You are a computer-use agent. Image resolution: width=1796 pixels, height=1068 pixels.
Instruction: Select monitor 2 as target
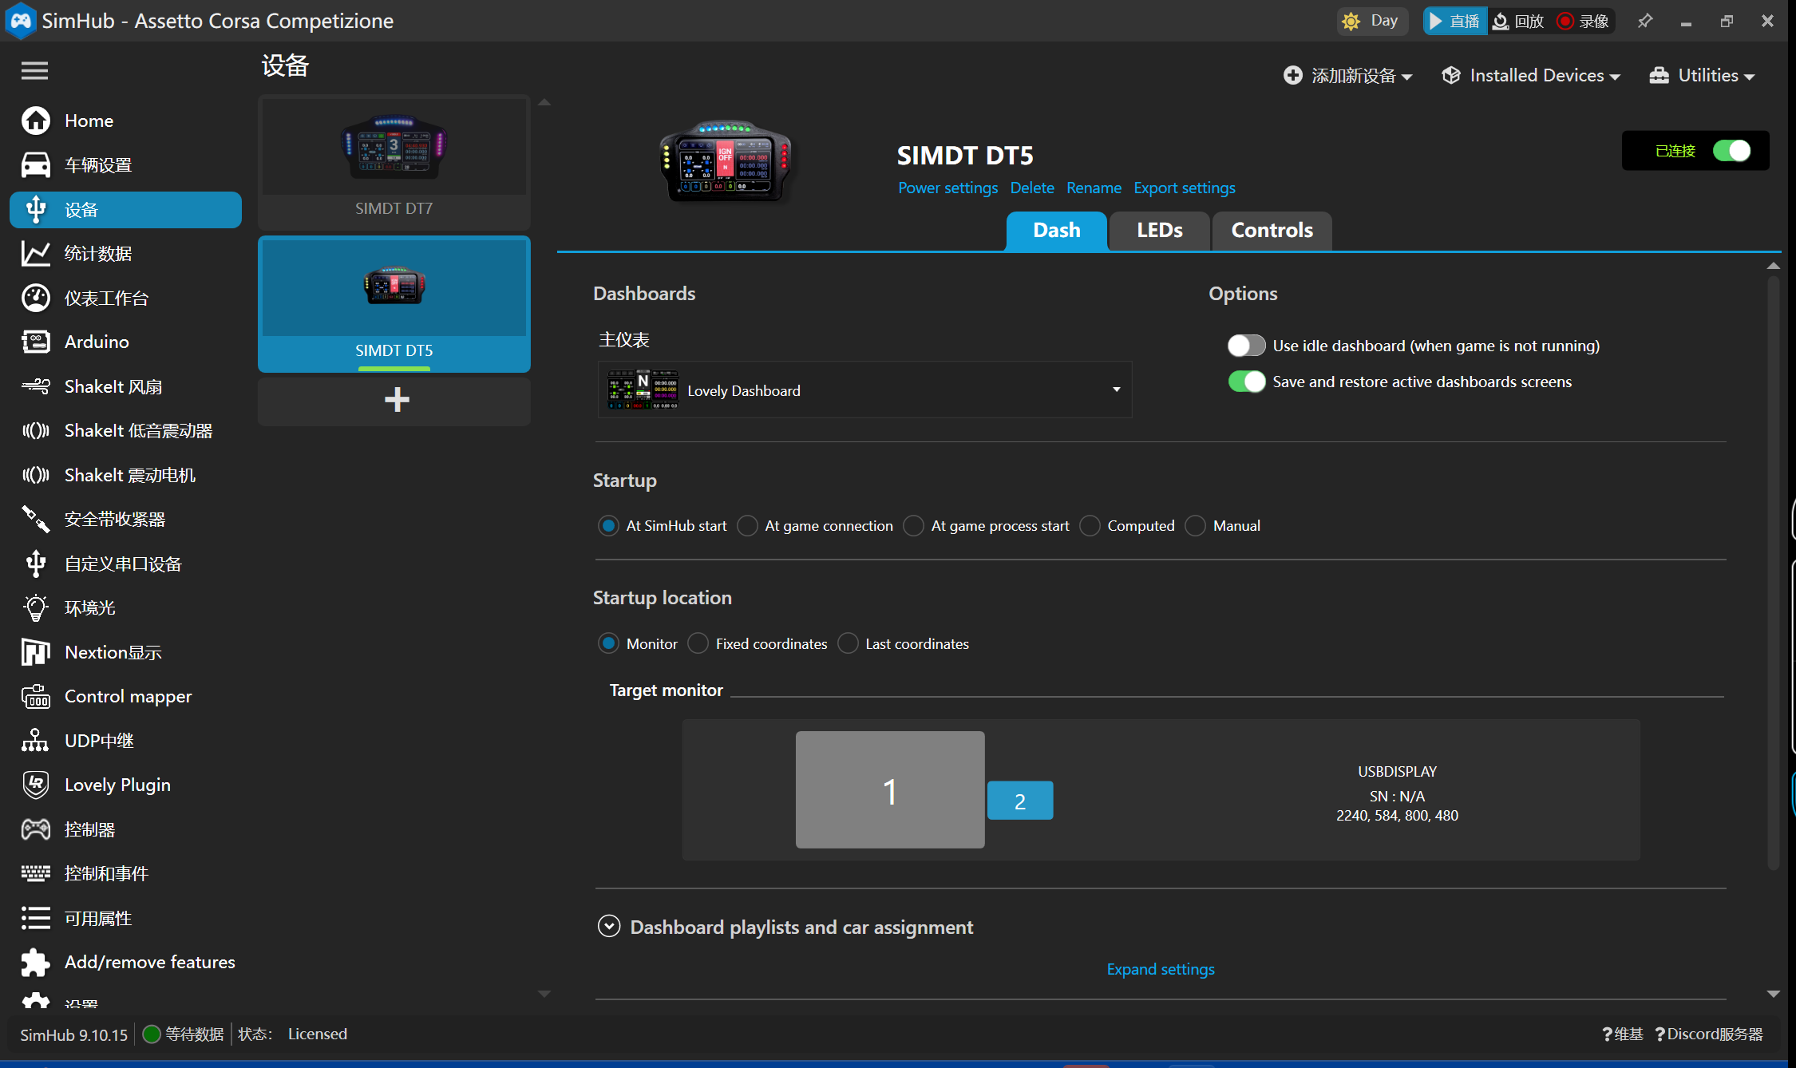click(x=1020, y=801)
